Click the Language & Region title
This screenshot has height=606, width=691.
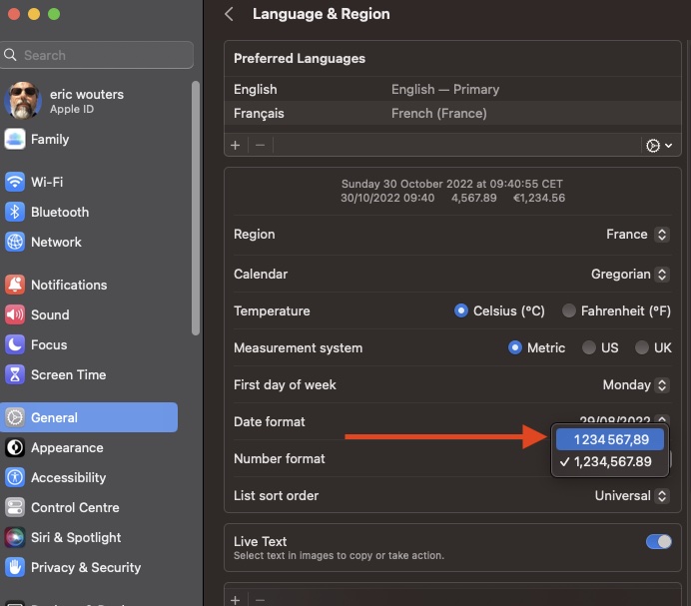(321, 14)
